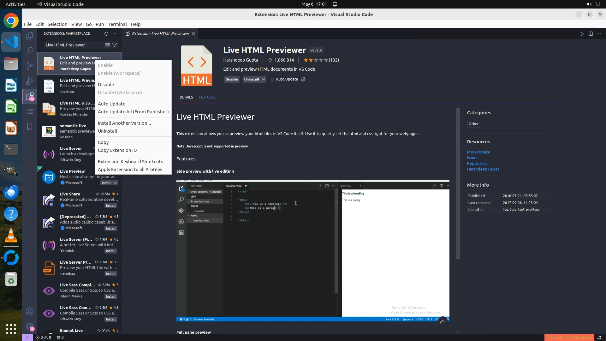The image size is (606, 341).
Task: Click the filter extensions funnel icon
Action: (115, 45)
